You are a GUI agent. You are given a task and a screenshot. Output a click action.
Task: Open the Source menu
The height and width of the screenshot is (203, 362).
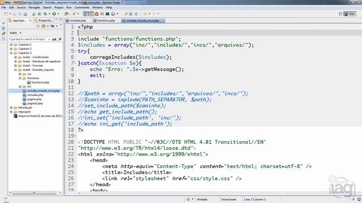click(x=21, y=7)
